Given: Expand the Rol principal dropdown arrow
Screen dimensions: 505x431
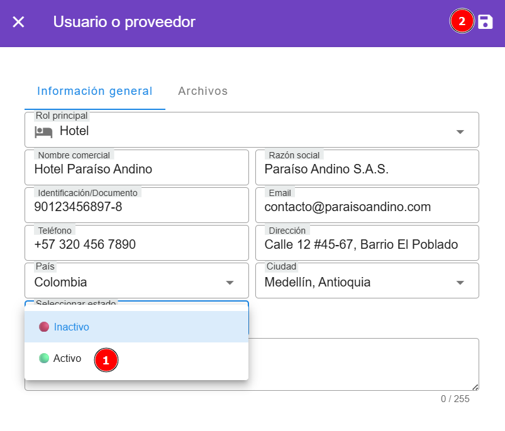Looking at the screenshot, I should tap(460, 131).
